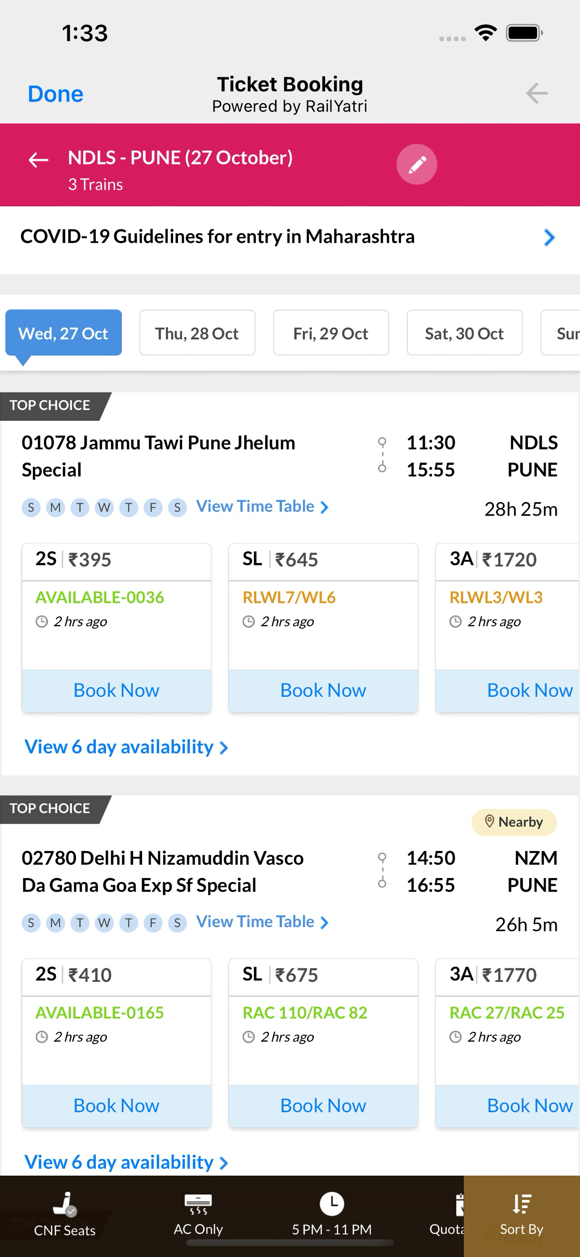This screenshot has height=1257, width=580.
Task: Click the grey back arrow in top bar
Action: [x=536, y=93]
